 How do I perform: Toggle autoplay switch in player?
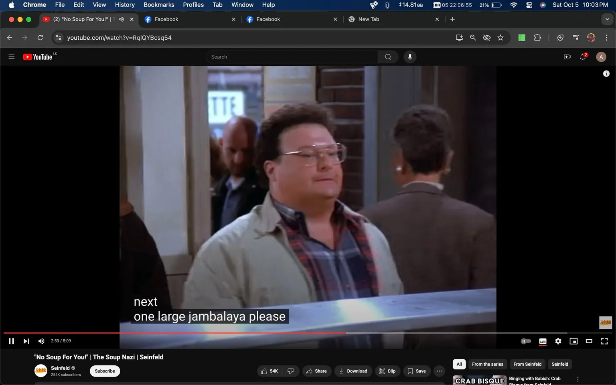(x=526, y=341)
